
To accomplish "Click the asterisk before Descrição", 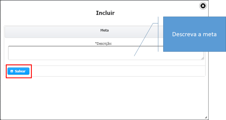I will (x=95, y=43).
